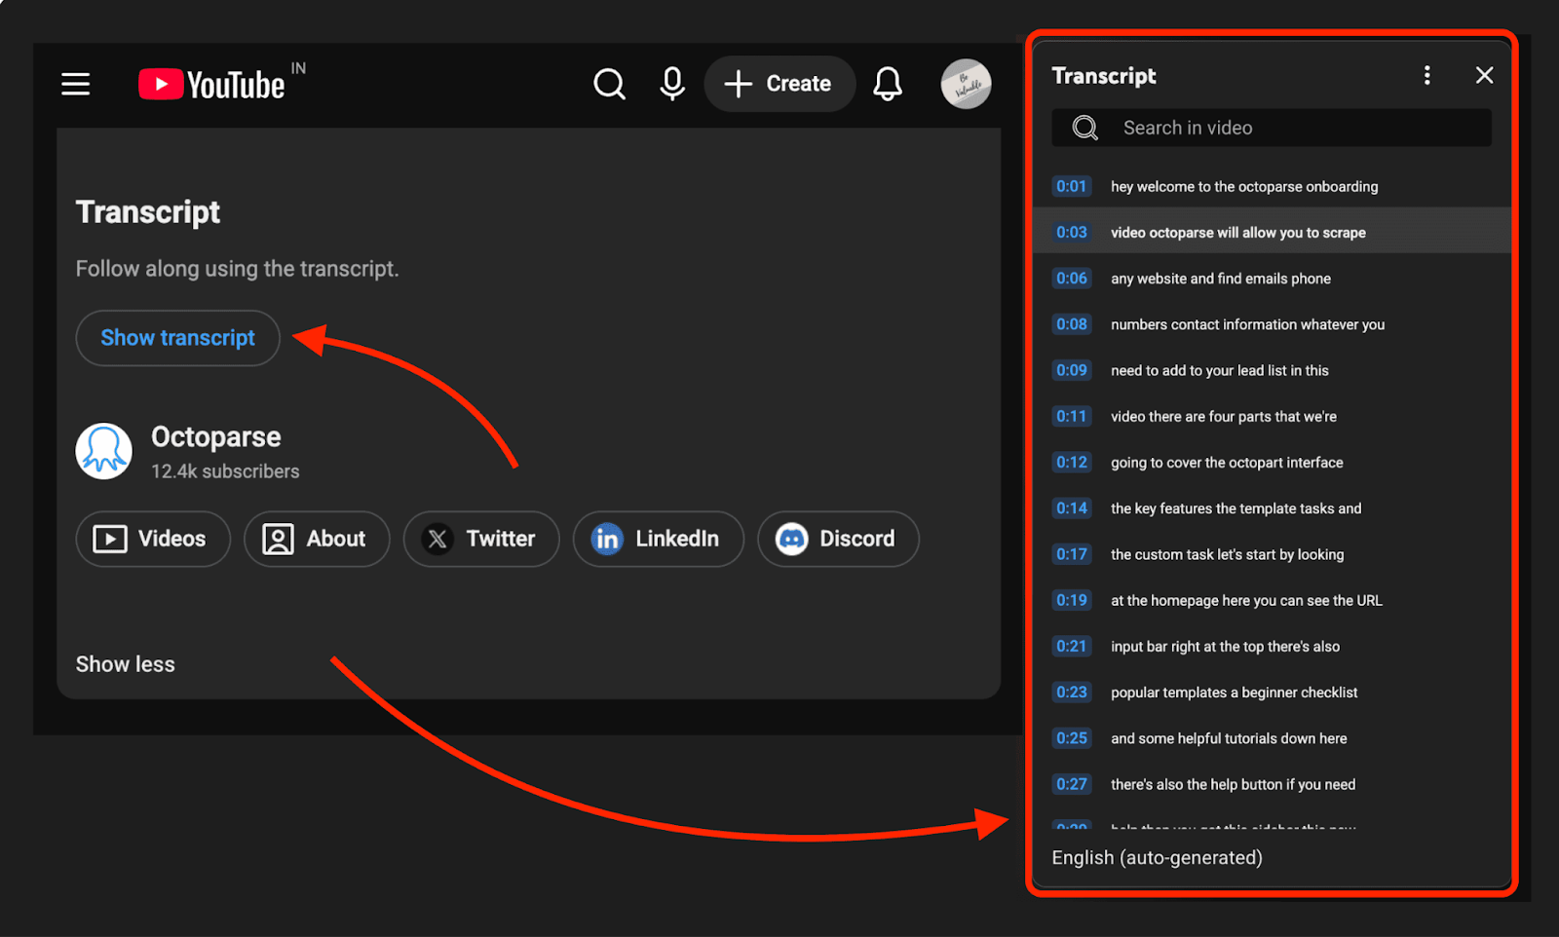
Task: Select the Videos tab on the channel
Action: [x=152, y=539]
